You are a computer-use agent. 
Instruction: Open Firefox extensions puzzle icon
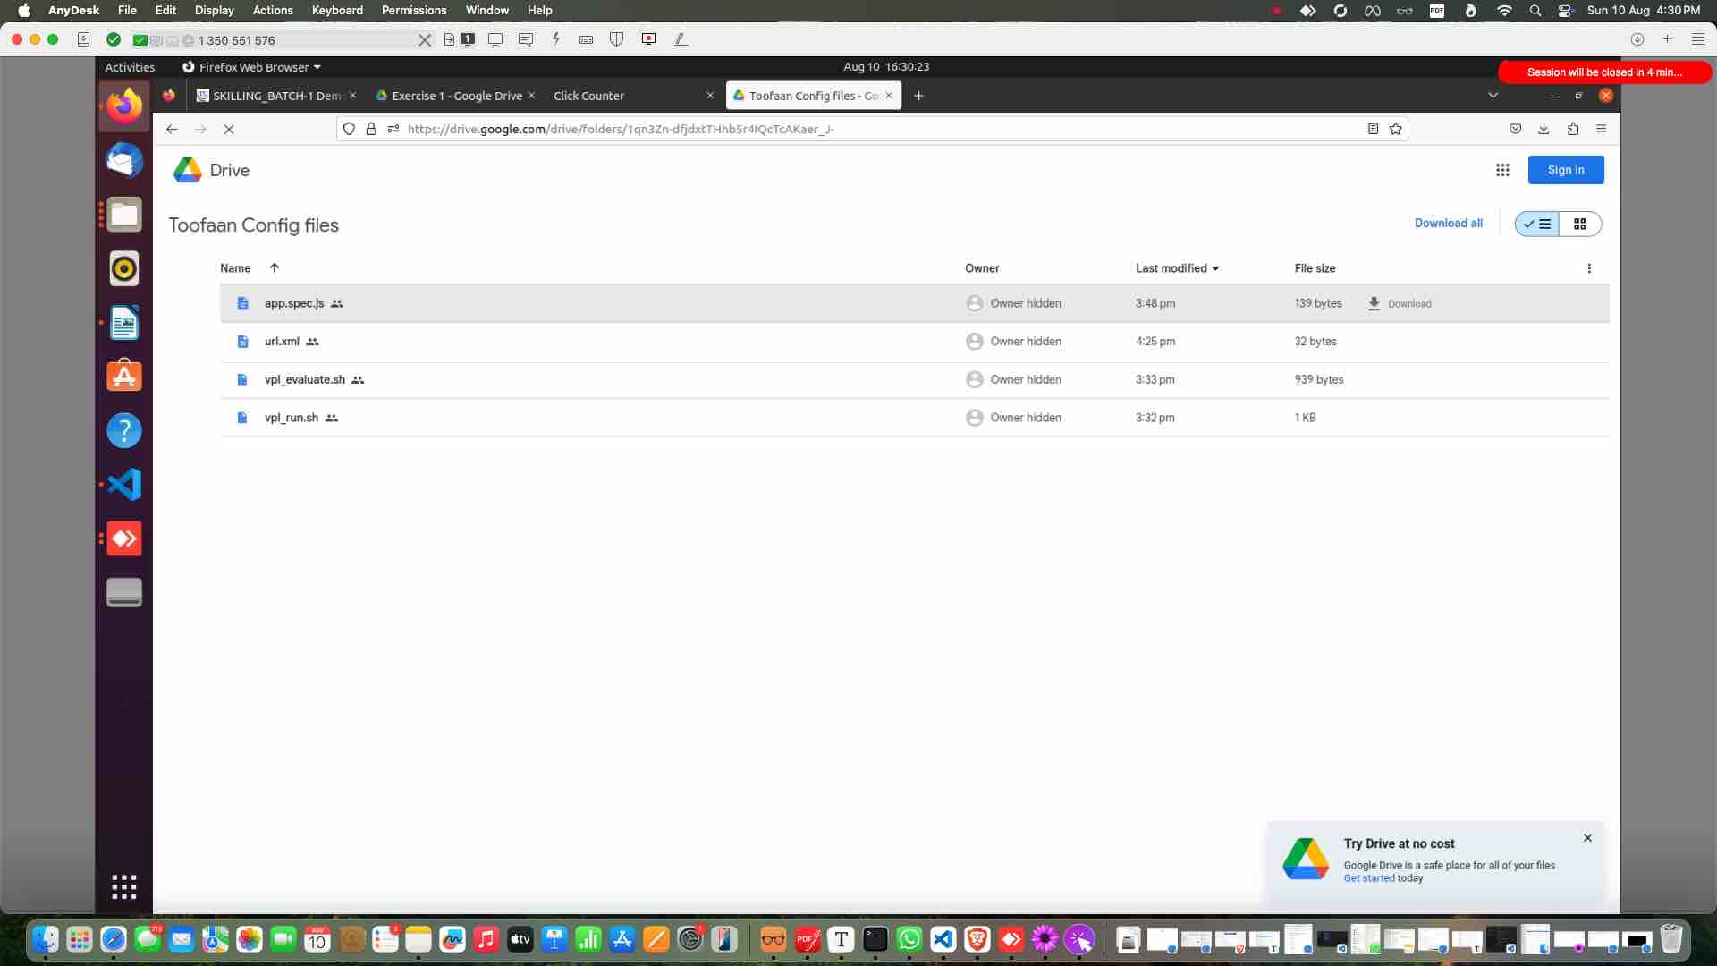[1573, 129]
